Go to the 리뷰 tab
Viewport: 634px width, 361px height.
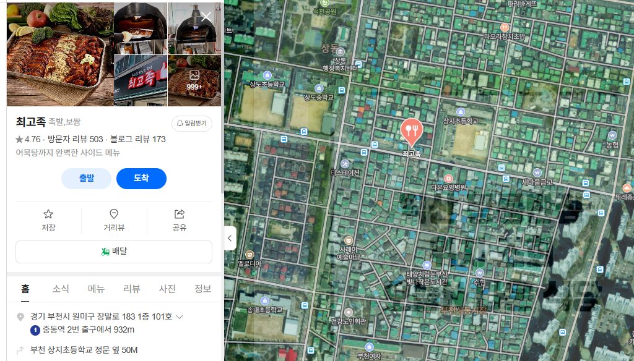click(132, 289)
